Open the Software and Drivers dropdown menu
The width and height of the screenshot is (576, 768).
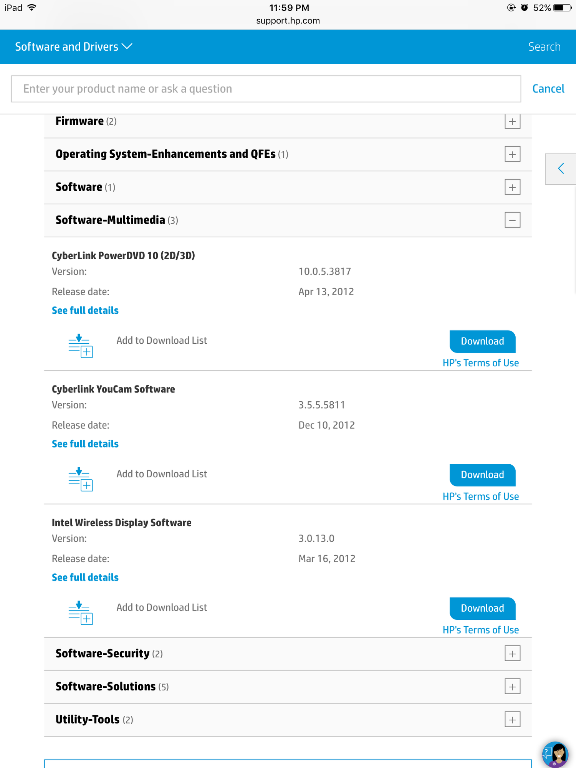[73, 46]
